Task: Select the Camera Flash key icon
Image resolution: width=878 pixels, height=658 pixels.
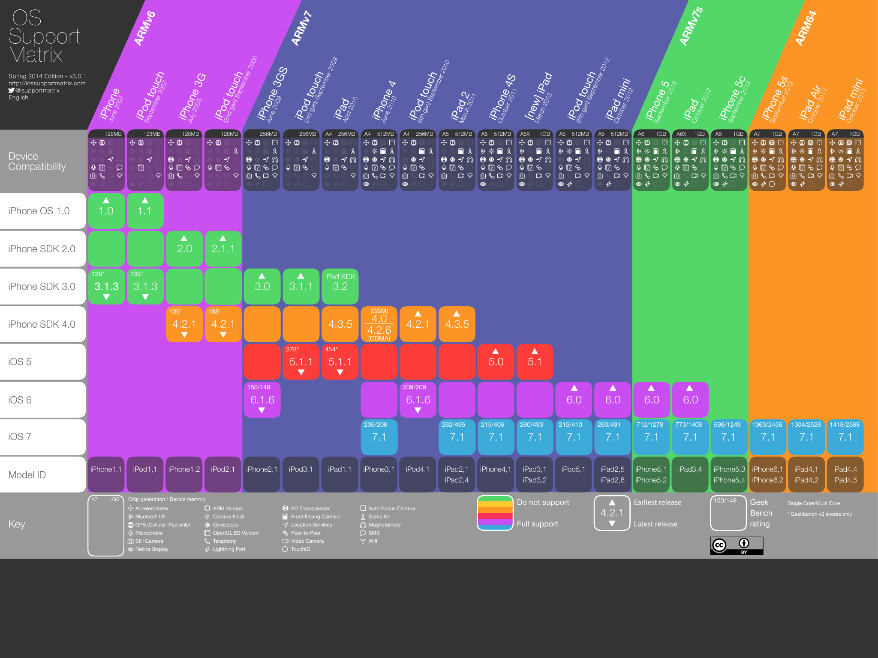Action: [x=207, y=516]
